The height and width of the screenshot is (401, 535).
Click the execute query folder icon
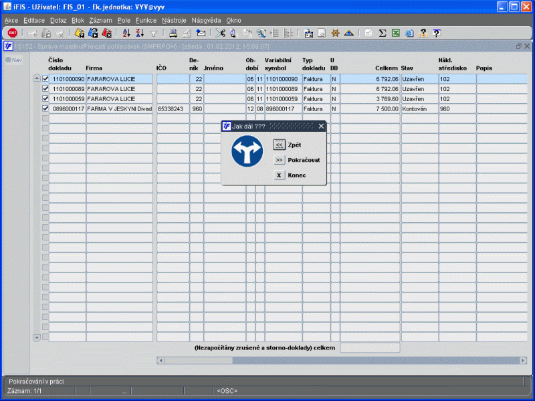[x=93, y=33]
